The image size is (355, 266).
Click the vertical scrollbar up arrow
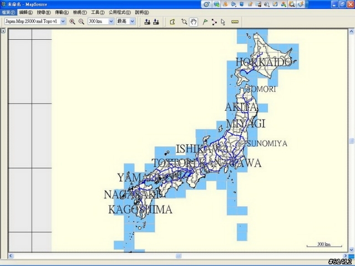351,32
